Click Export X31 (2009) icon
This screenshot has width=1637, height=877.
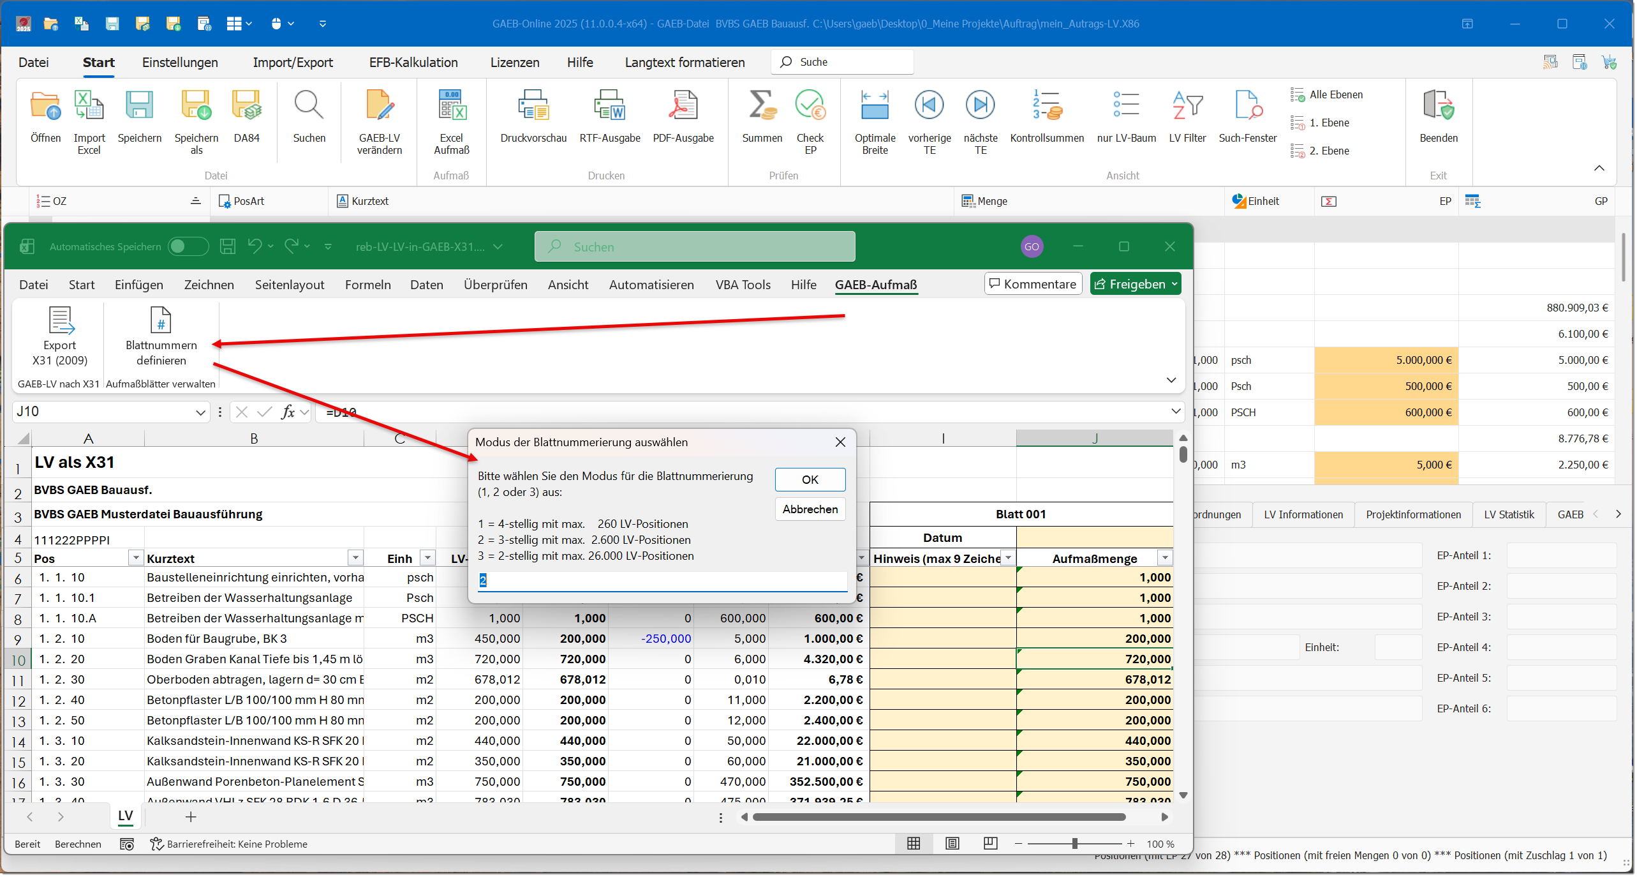60,320
